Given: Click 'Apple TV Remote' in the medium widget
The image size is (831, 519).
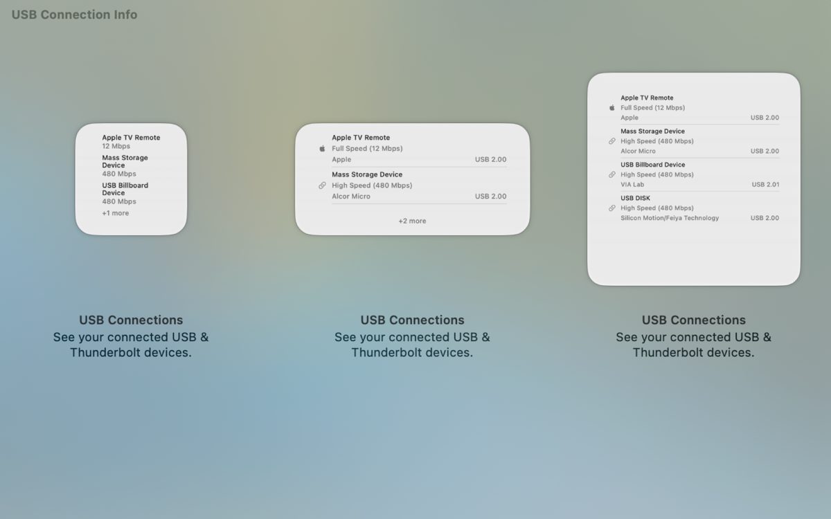Looking at the screenshot, I should point(361,138).
